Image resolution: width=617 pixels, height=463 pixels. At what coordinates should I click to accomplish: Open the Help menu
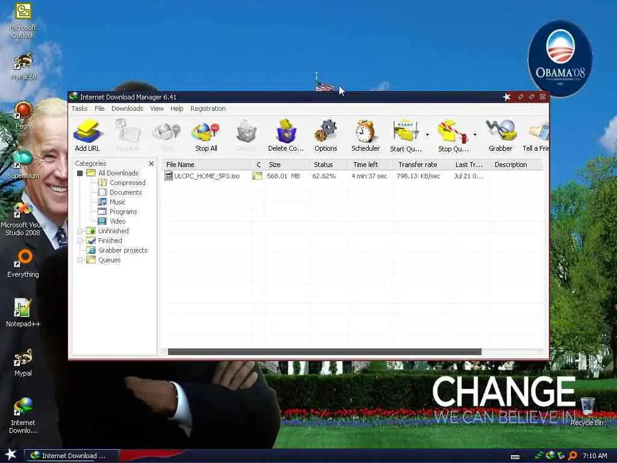177,109
